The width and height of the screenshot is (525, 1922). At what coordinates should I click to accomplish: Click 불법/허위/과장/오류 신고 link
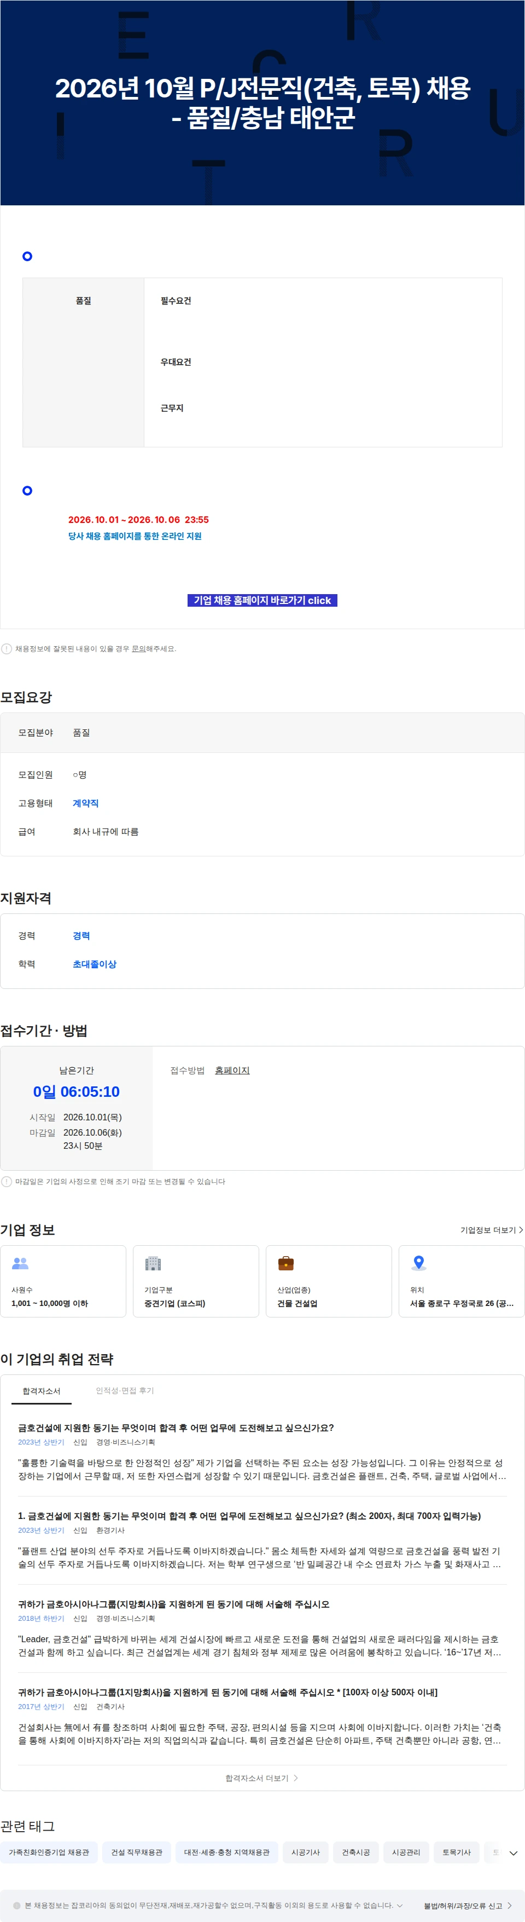click(468, 1906)
